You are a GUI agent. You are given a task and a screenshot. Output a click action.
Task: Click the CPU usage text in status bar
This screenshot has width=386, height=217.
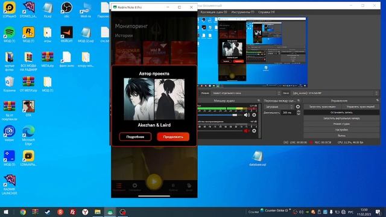click(x=350, y=142)
